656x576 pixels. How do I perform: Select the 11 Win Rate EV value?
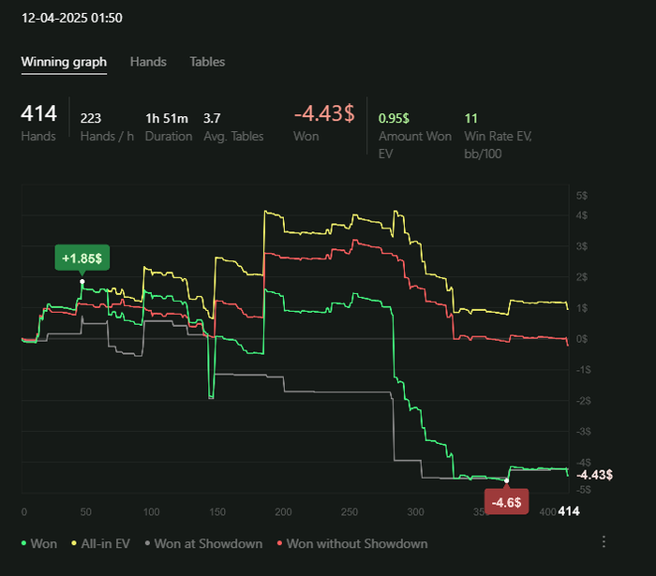coord(471,118)
